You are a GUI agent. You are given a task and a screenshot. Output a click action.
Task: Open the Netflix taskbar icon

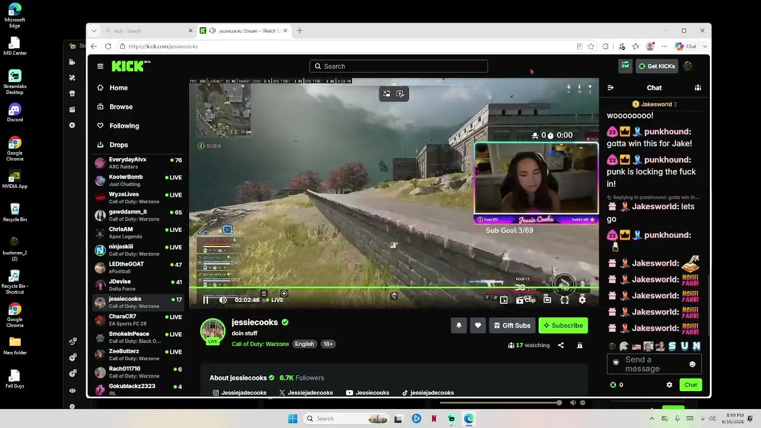(x=434, y=419)
